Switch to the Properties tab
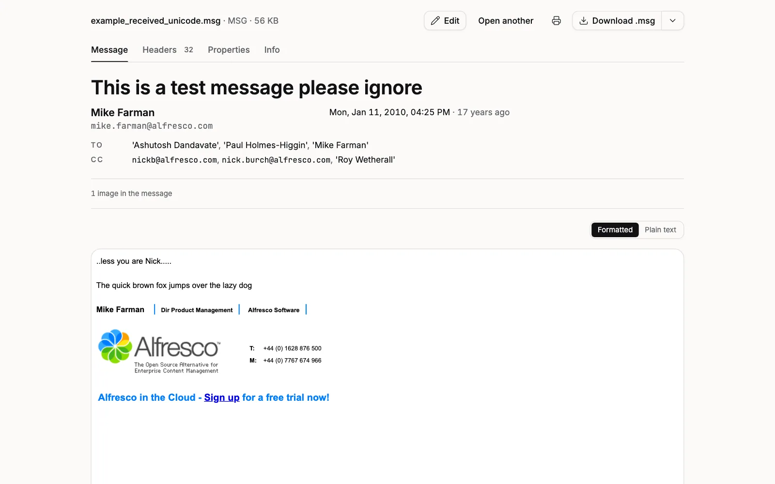This screenshot has height=484, width=775. [x=229, y=50]
